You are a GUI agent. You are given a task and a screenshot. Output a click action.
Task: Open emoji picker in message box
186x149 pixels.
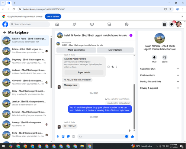click(x=126, y=137)
